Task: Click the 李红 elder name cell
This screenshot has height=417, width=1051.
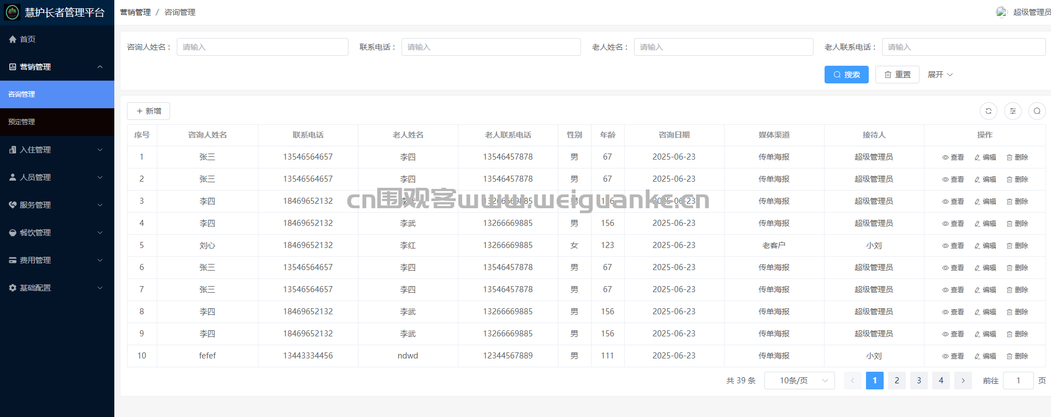Action: (x=408, y=245)
